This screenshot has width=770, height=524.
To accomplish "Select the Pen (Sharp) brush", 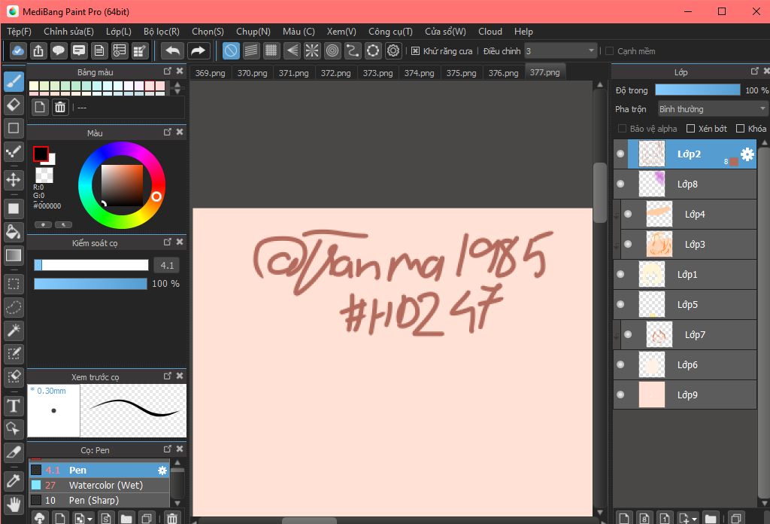I will 99,501.
